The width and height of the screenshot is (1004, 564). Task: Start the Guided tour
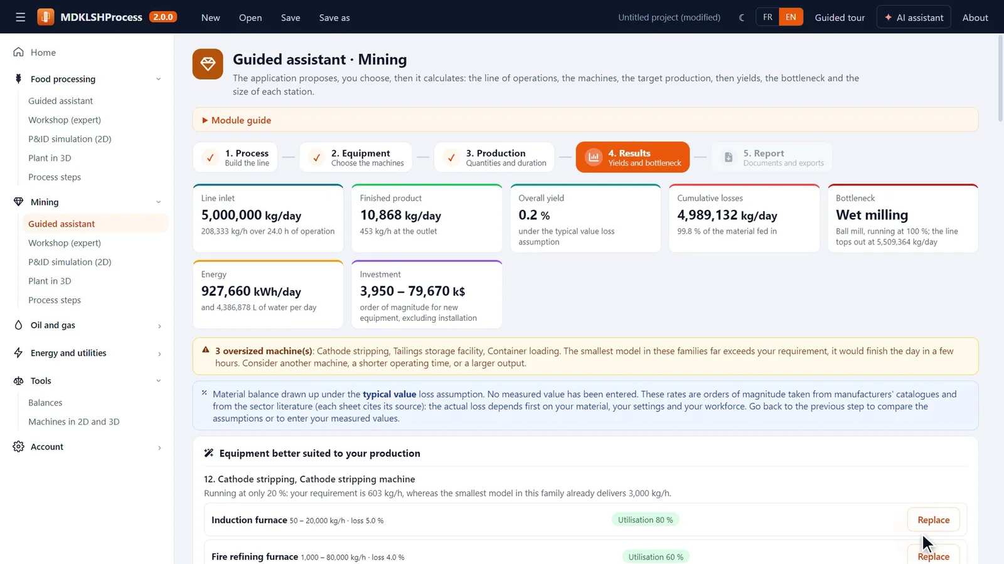(840, 18)
